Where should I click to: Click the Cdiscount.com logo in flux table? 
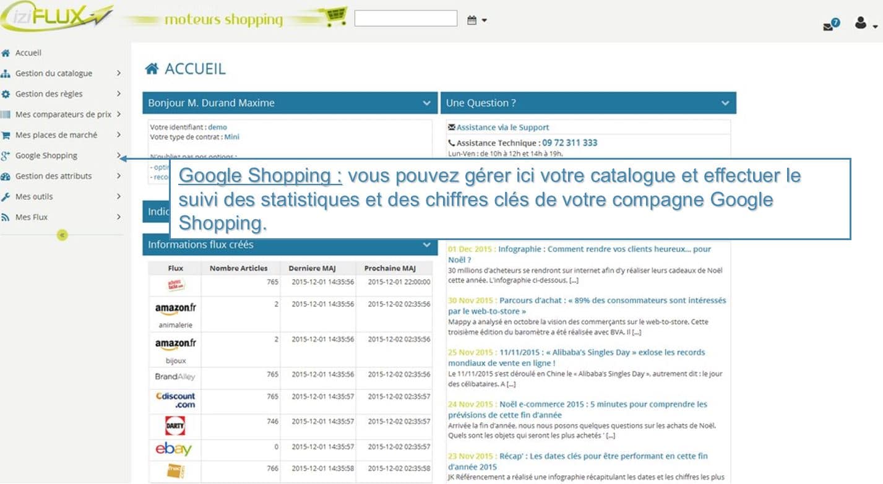176,400
